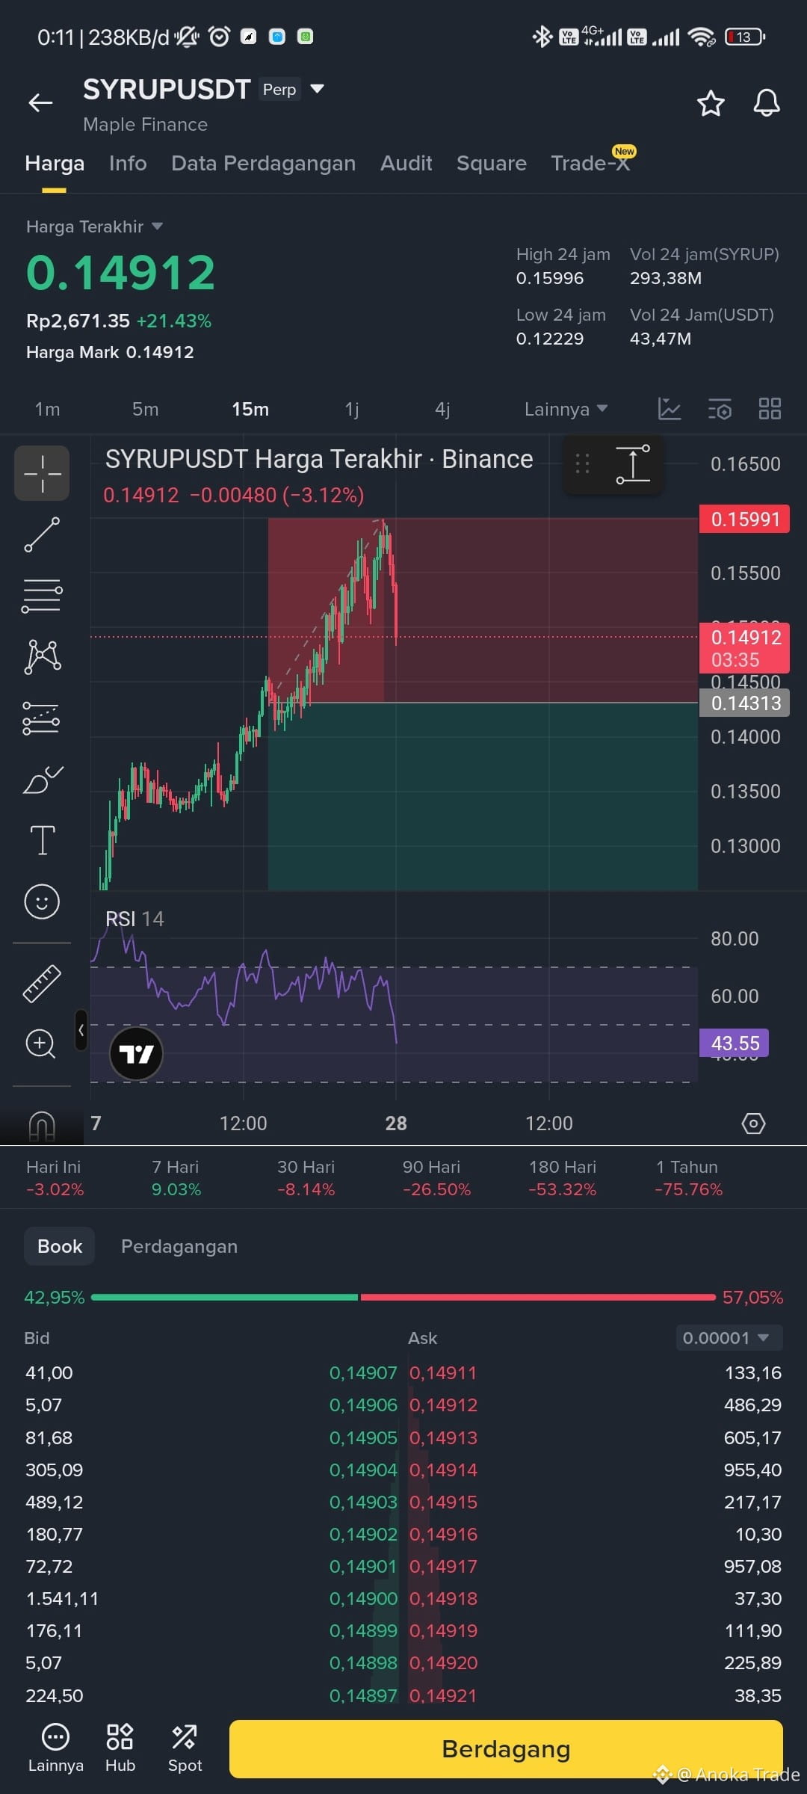Select the XABCD pattern tool
Screen dimensions: 807x1794
(x=42, y=657)
